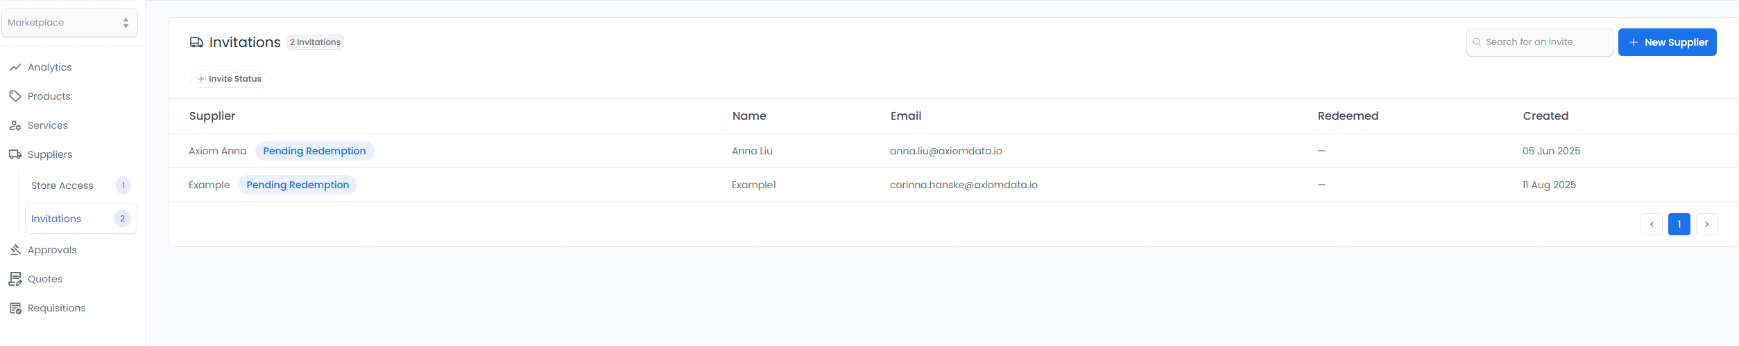
Task: Click the Analytics chart icon
Action: pos(15,67)
